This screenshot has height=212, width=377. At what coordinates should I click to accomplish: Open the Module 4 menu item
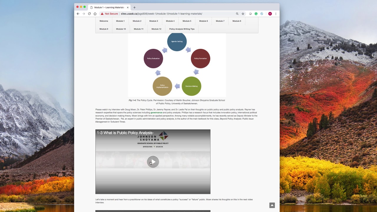170,21
